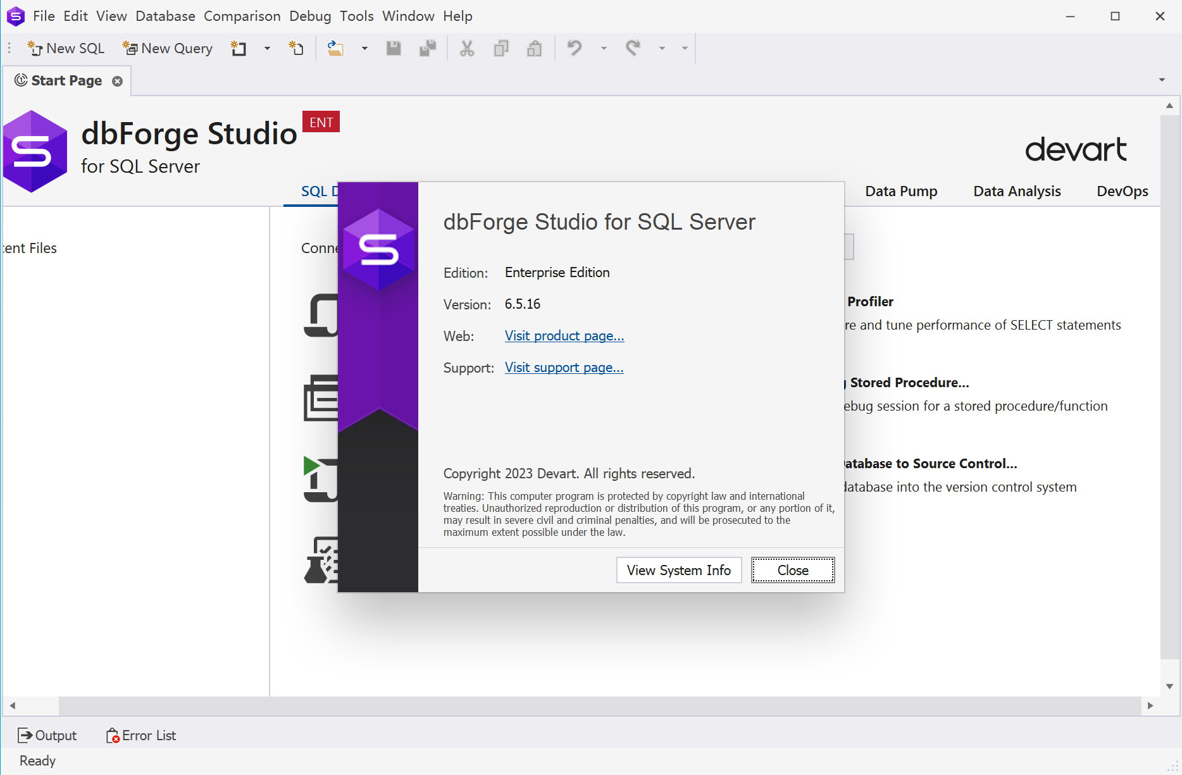Click the New Query toolbar button
Image resolution: width=1182 pixels, height=775 pixels.
click(168, 49)
